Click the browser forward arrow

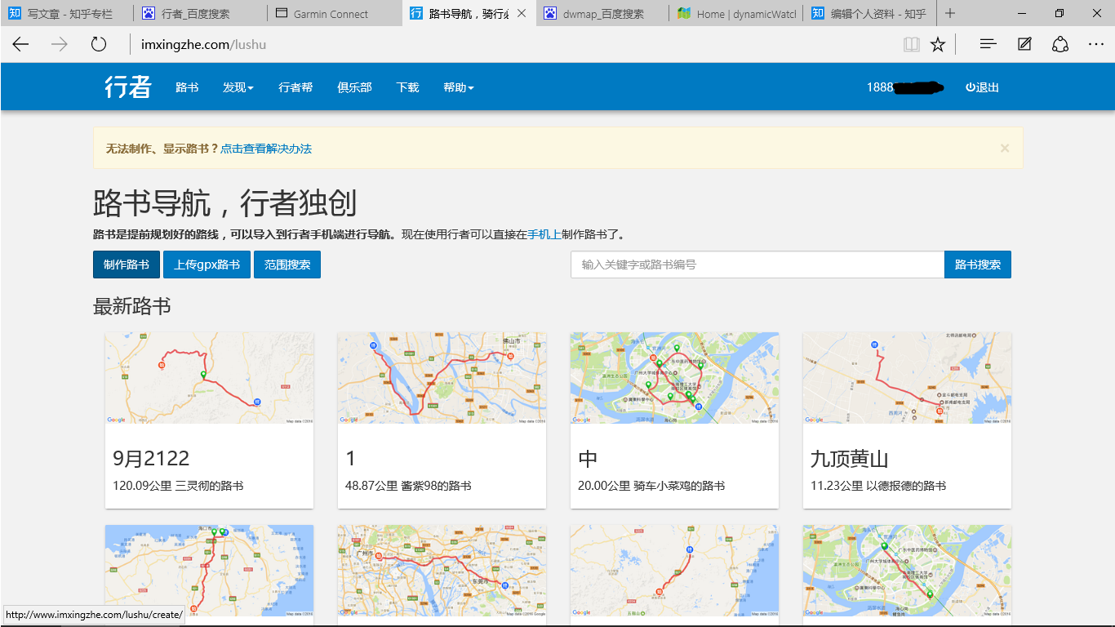[x=60, y=44]
